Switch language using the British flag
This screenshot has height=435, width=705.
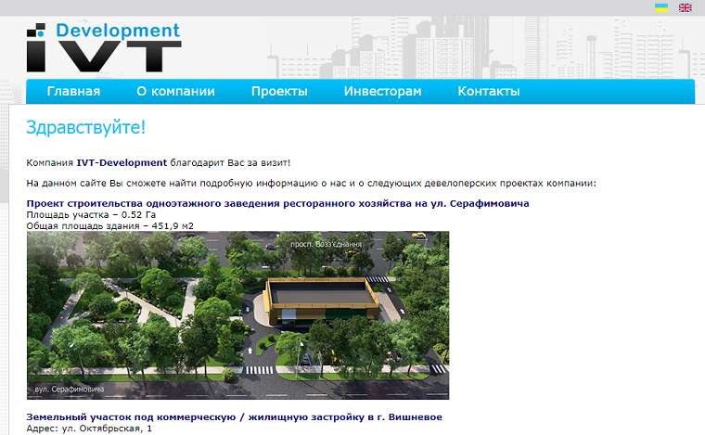point(686,7)
